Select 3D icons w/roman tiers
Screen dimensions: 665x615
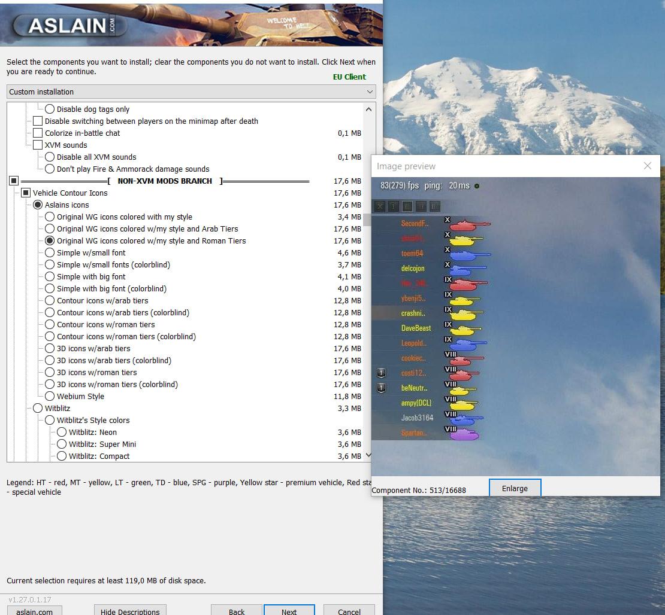pos(50,372)
